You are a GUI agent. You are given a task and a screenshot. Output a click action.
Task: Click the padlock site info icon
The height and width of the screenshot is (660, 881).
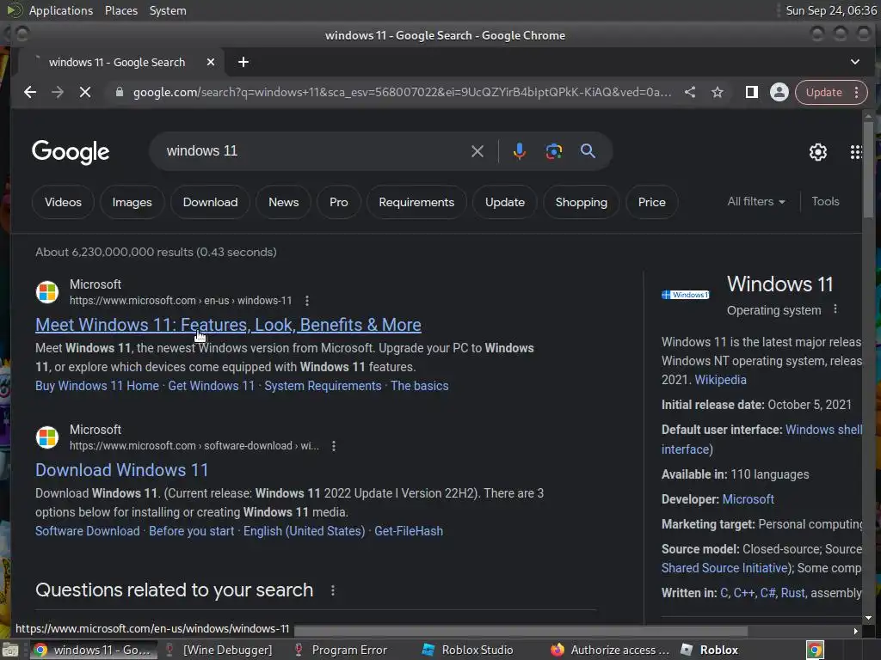coord(119,92)
